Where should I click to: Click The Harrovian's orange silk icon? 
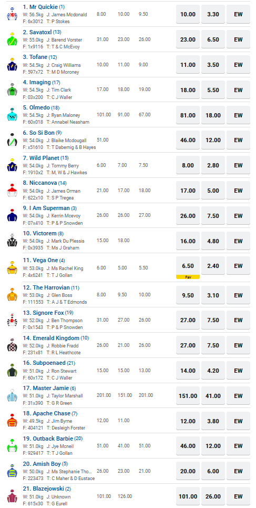[x=12, y=295]
